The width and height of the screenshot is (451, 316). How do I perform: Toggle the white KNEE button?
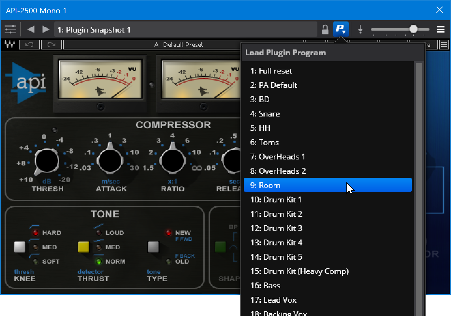pos(20,247)
